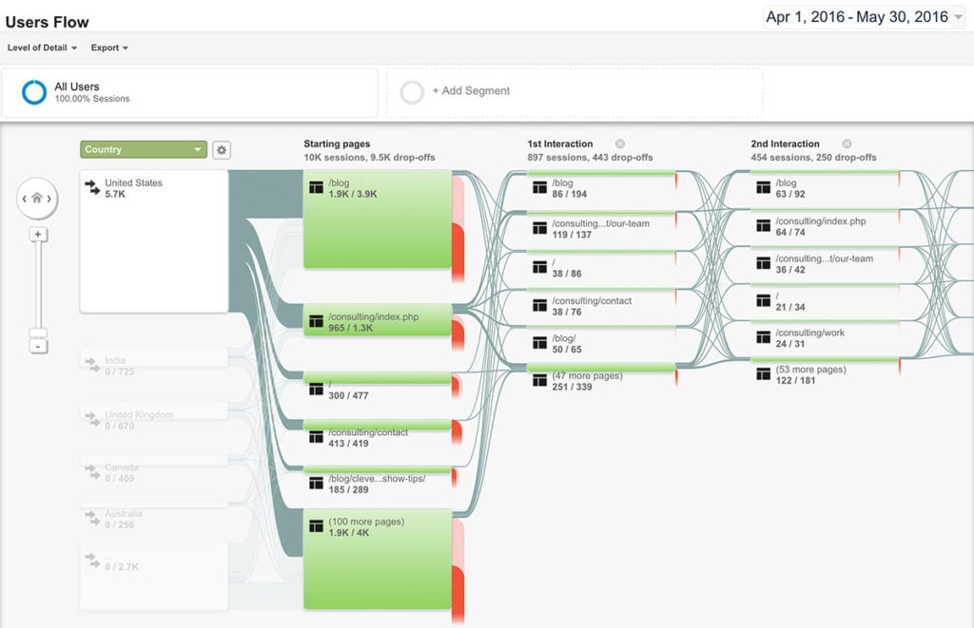
Task: Remove the 1st Interaction step via its x icon
Action: (x=618, y=143)
